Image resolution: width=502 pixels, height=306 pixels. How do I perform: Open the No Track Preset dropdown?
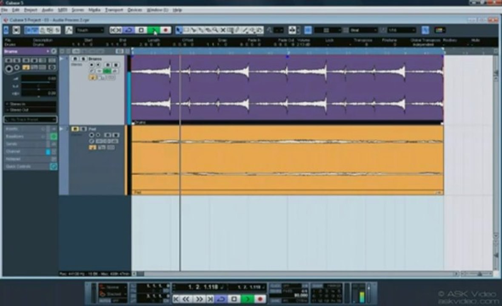[x=30, y=119]
